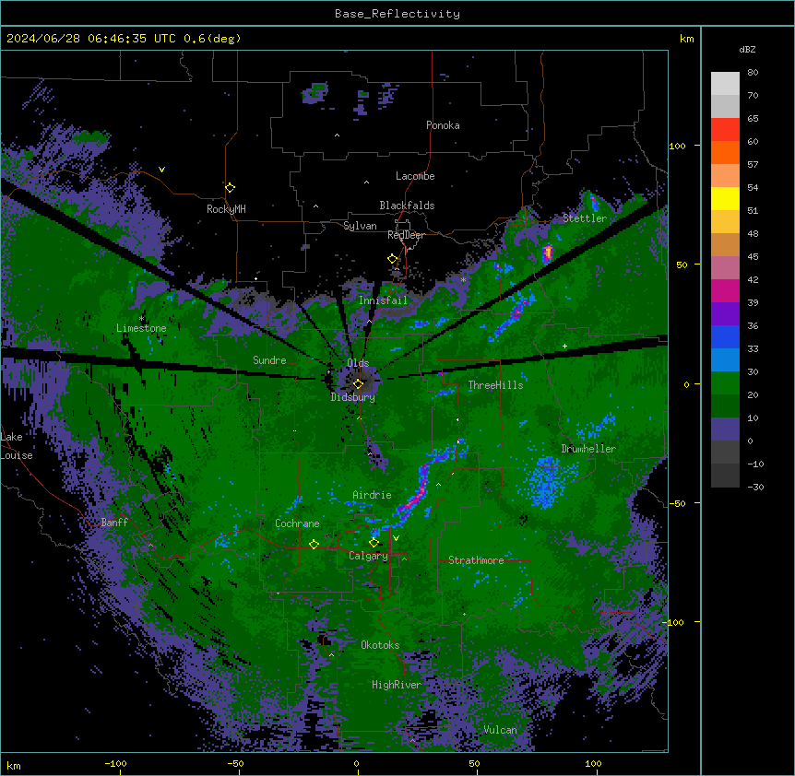Click the Sylvan label

360,226
